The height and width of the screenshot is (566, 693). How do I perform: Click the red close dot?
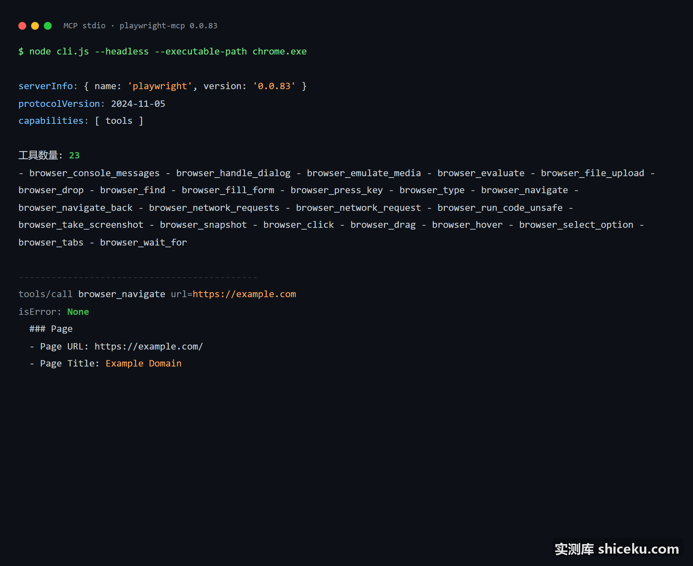click(22, 26)
